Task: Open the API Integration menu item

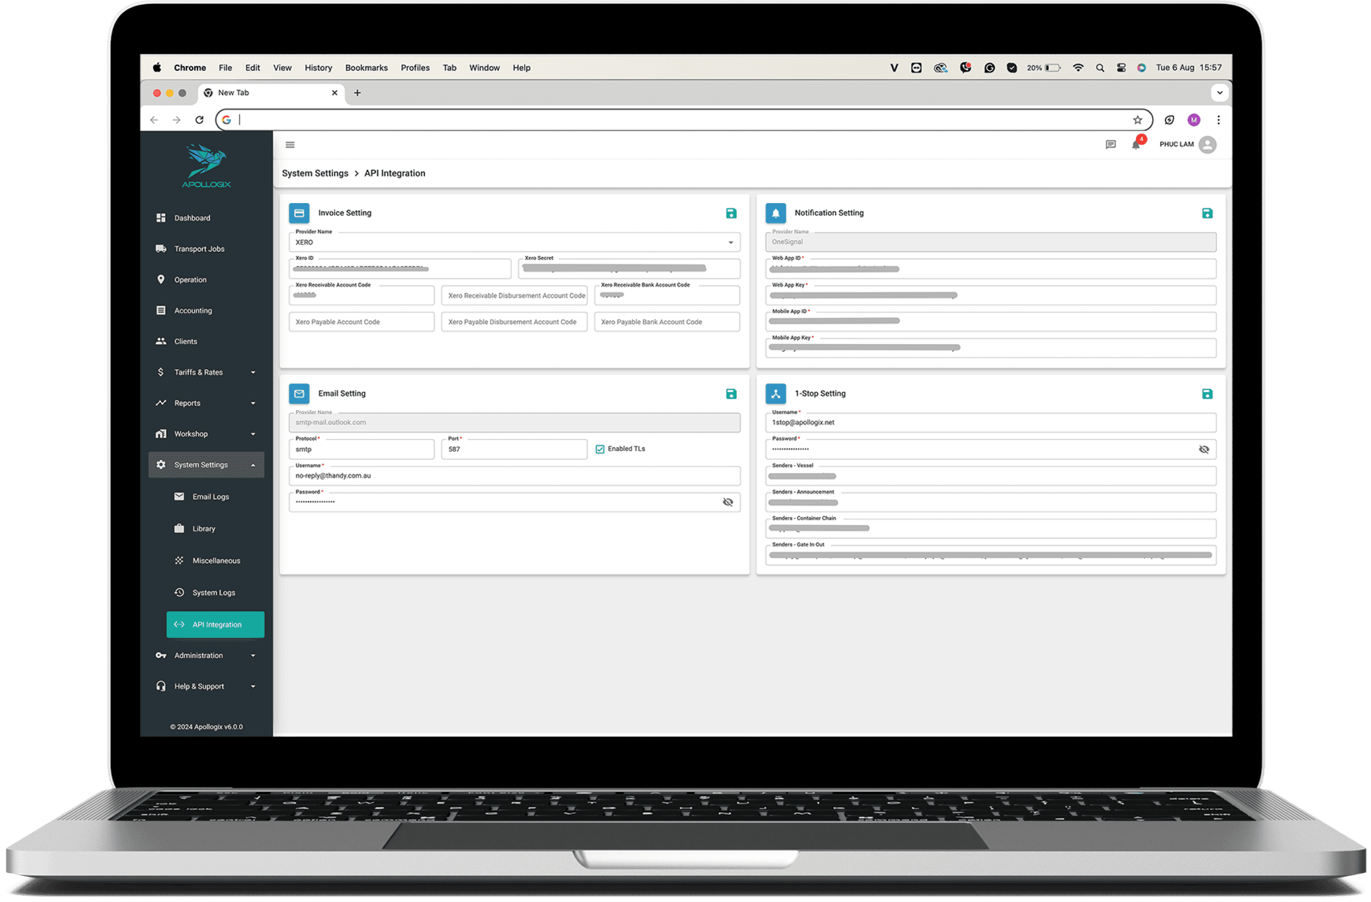Action: pos(214,623)
